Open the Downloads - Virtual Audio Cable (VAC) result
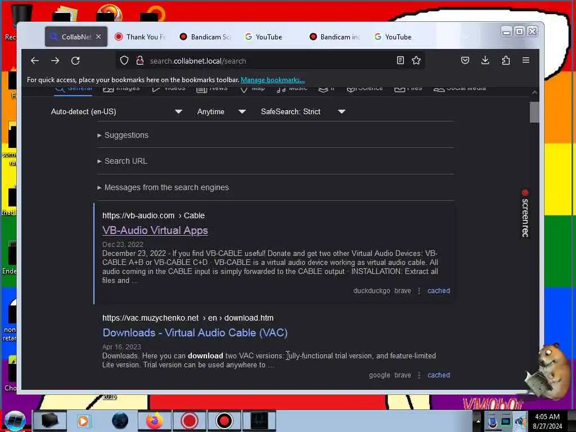Screen dimensions: 576x432 tap(195, 333)
